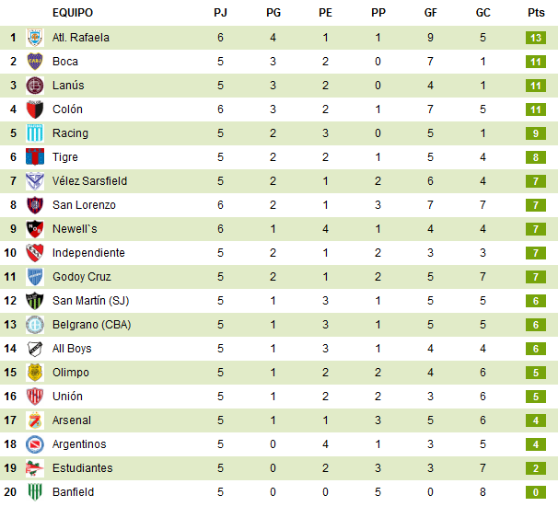Select the Vélez Sarsfield crest
Image resolution: width=558 pixels, height=518 pixels.
pyautogui.click(x=35, y=181)
